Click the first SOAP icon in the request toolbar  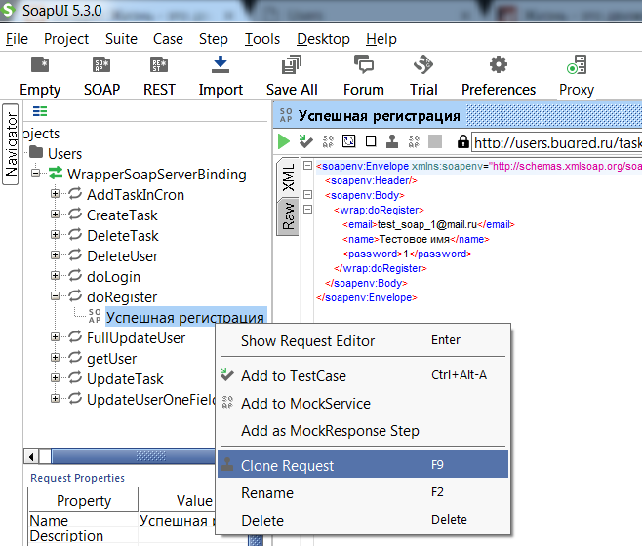(x=328, y=141)
